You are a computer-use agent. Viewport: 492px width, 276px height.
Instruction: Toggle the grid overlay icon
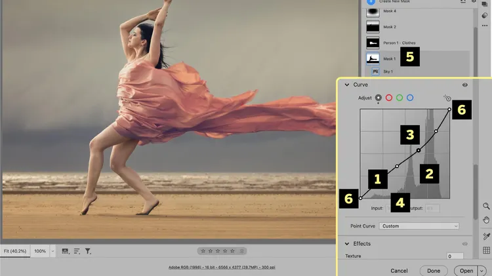tap(486, 250)
